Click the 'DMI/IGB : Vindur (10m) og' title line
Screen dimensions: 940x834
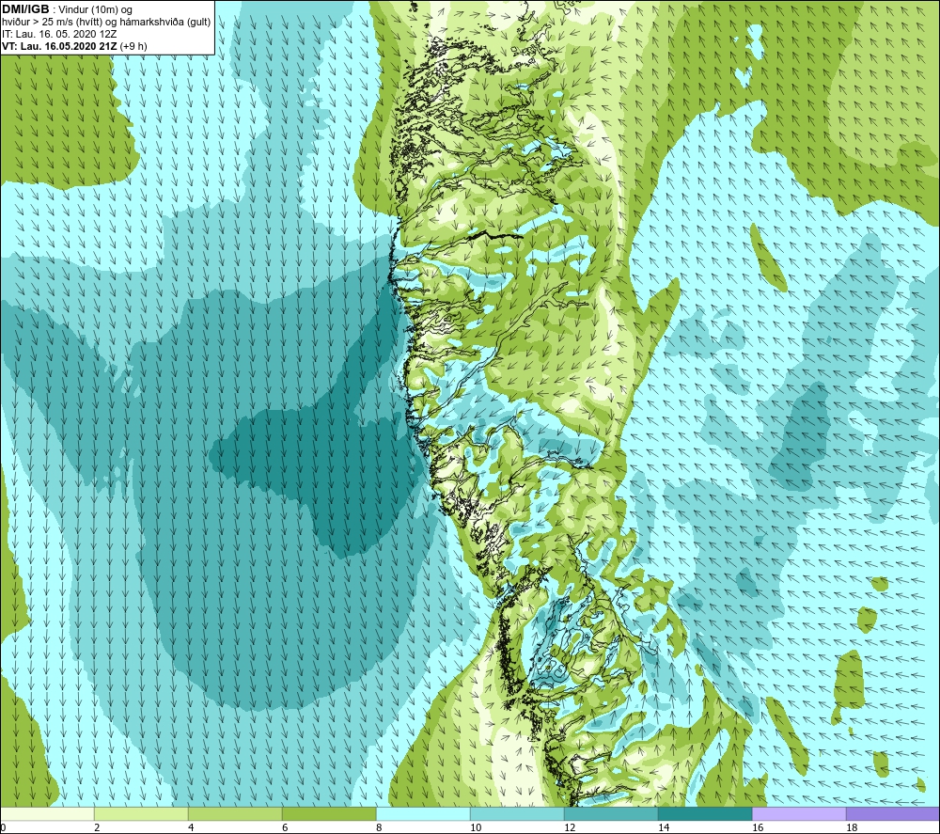[x=67, y=9]
